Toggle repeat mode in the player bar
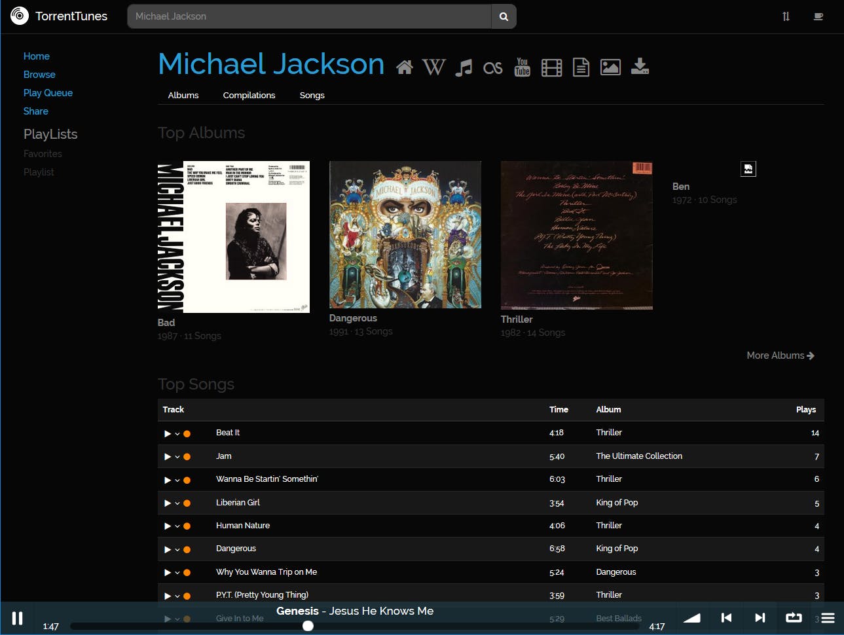This screenshot has width=844, height=635. 794,617
